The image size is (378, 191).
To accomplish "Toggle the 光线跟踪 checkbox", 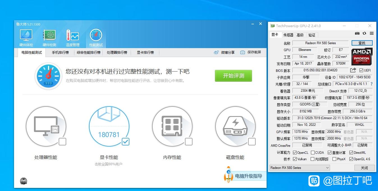I will click(313, 159).
